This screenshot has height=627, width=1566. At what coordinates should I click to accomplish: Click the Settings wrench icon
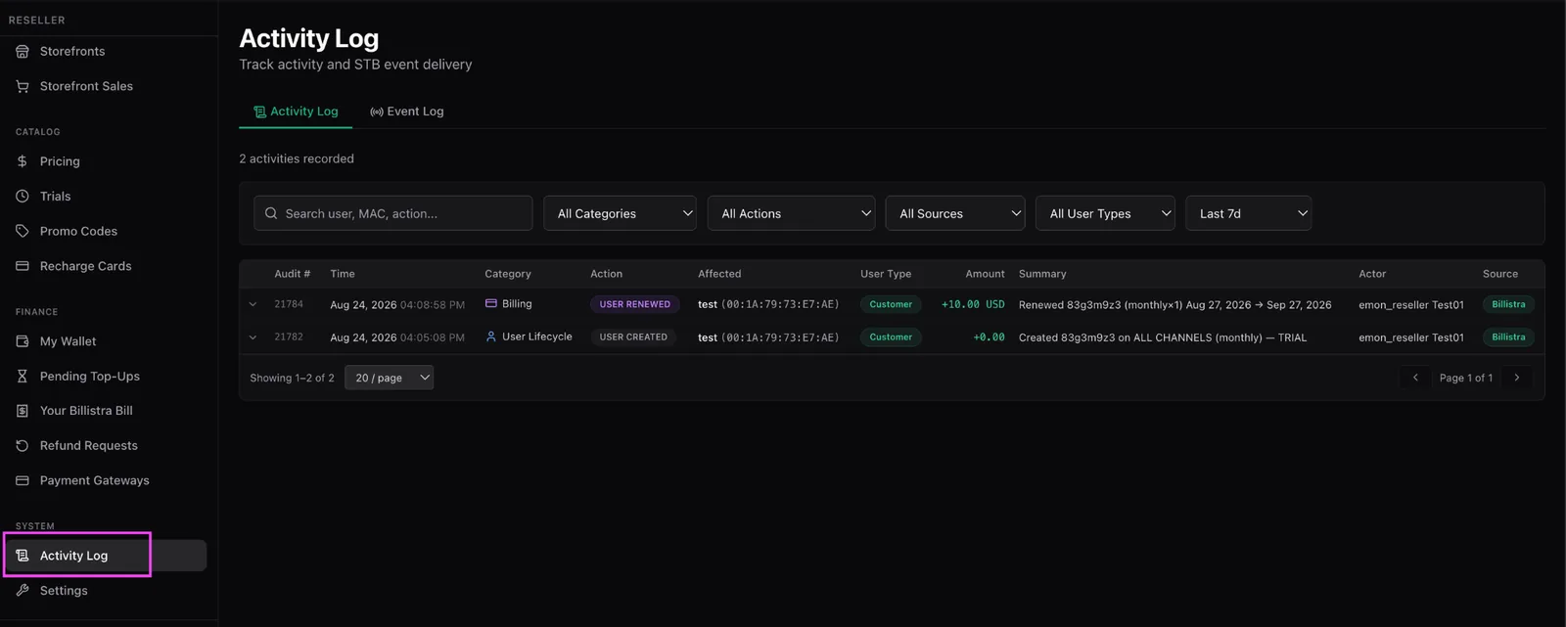pyautogui.click(x=23, y=590)
